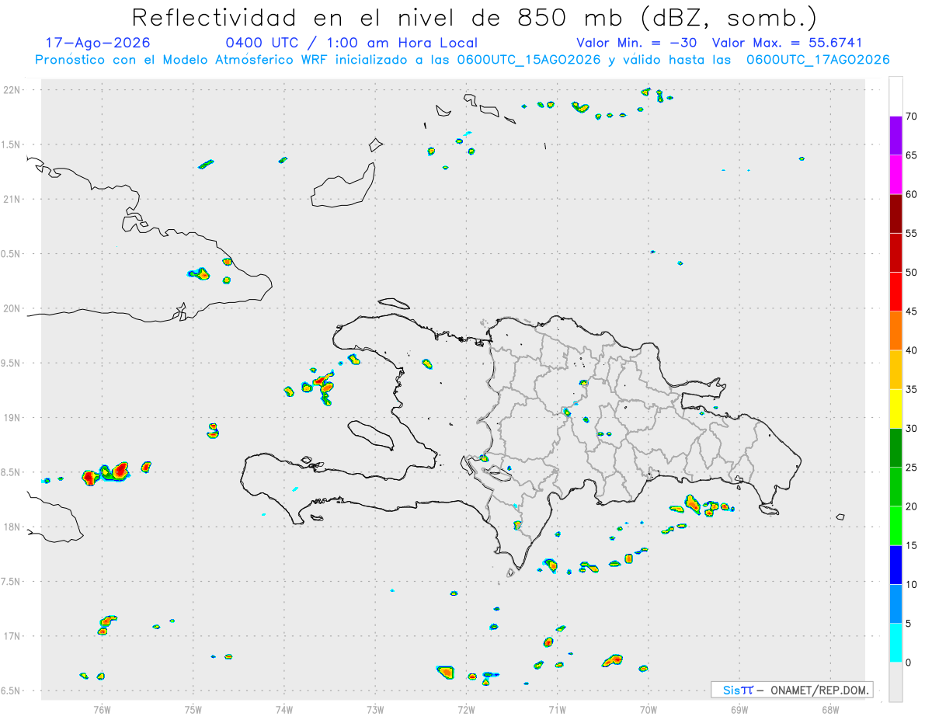The height and width of the screenshot is (720, 932).
Task: Click the colorbar tick label '45'
Action: tap(912, 311)
